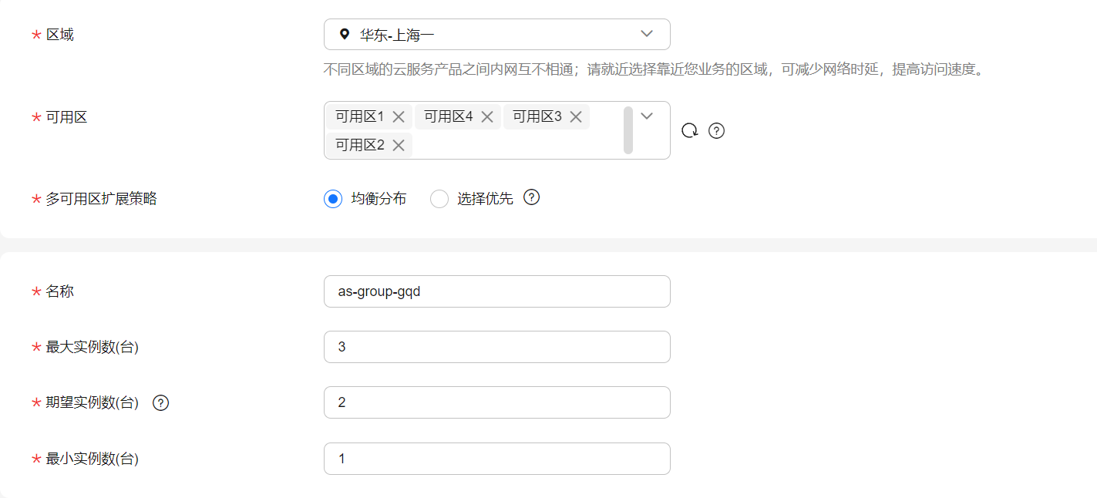This screenshot has width=1097, height=498.
Task: Expand the 区域 dropdown chevron
Action: click(x=647, y=34)
